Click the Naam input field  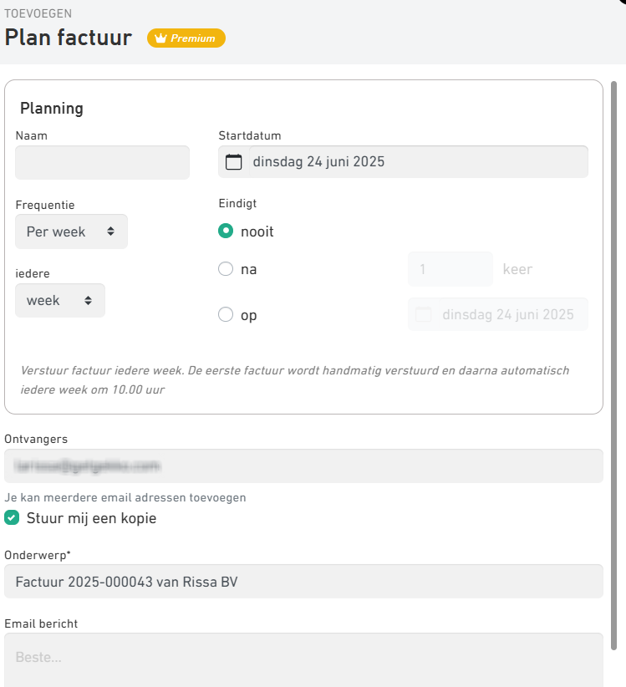pyautogui.click(x=102, y=162)
